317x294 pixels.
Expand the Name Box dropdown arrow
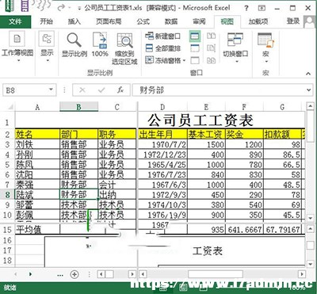[x=51, y=90]
